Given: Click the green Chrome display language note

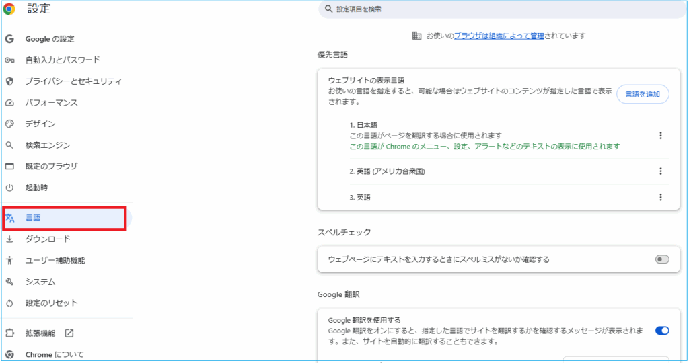Looking at the screenshot, I should tap(484, 146).
